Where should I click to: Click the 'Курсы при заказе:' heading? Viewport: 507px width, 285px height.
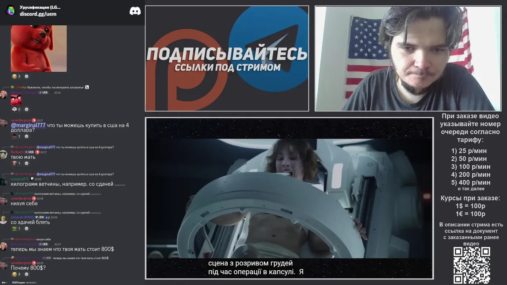(471, 198)
